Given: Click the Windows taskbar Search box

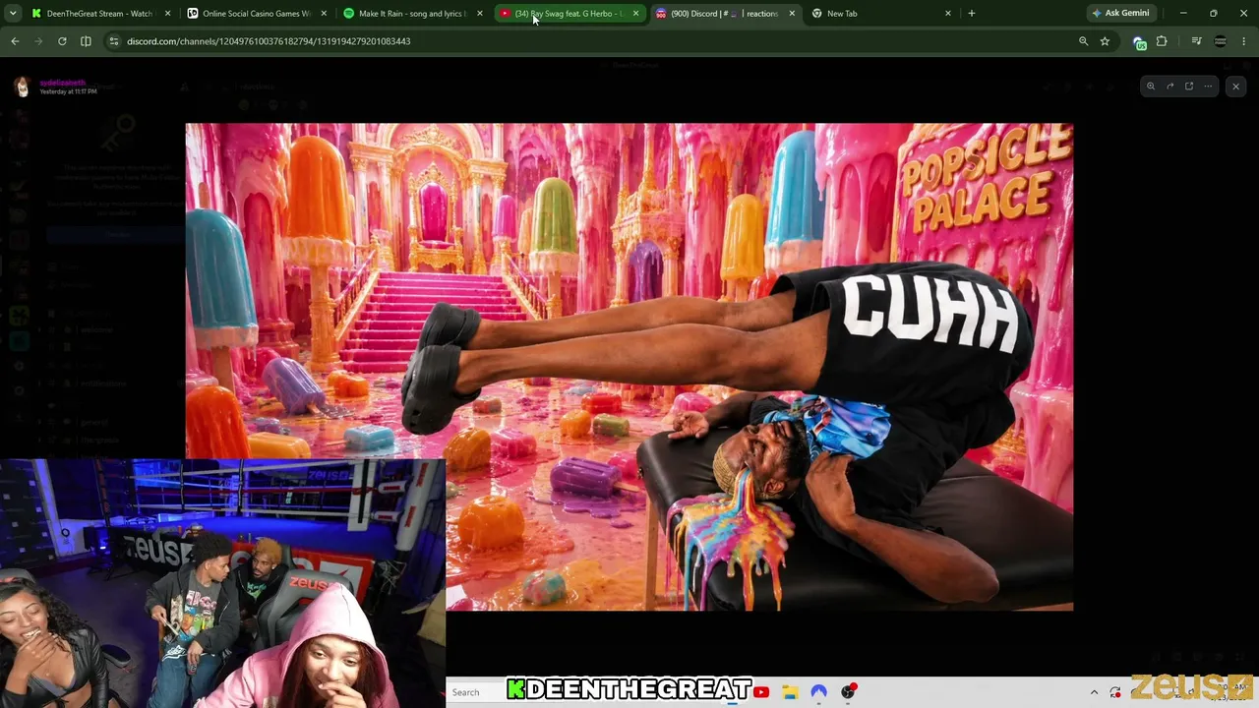Looking at the screenshot, I should (x=477, y=692).
